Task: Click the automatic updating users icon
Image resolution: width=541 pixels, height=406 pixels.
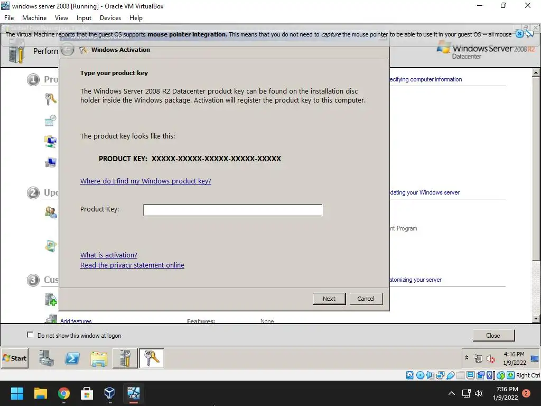Action: [51, 212]
